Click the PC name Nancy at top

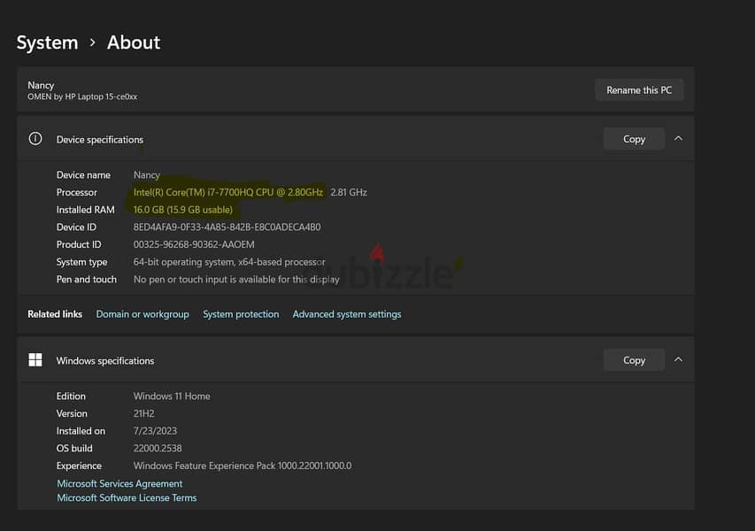41,85
